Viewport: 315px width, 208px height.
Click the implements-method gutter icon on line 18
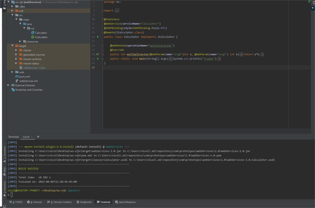98,54
